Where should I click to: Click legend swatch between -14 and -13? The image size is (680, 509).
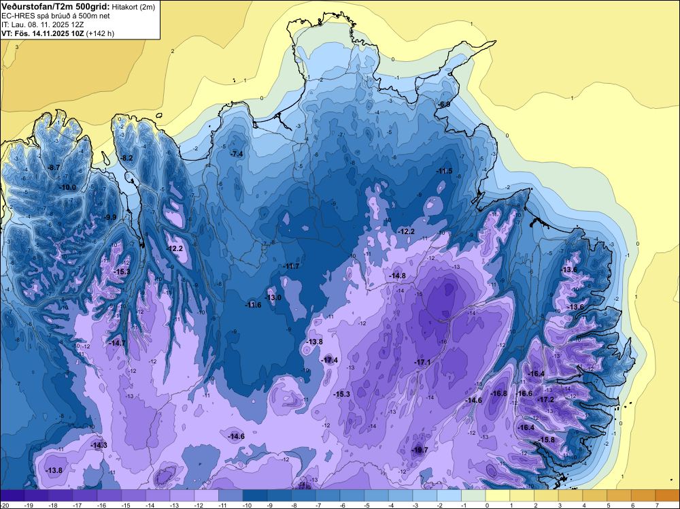tap(158, 495)
